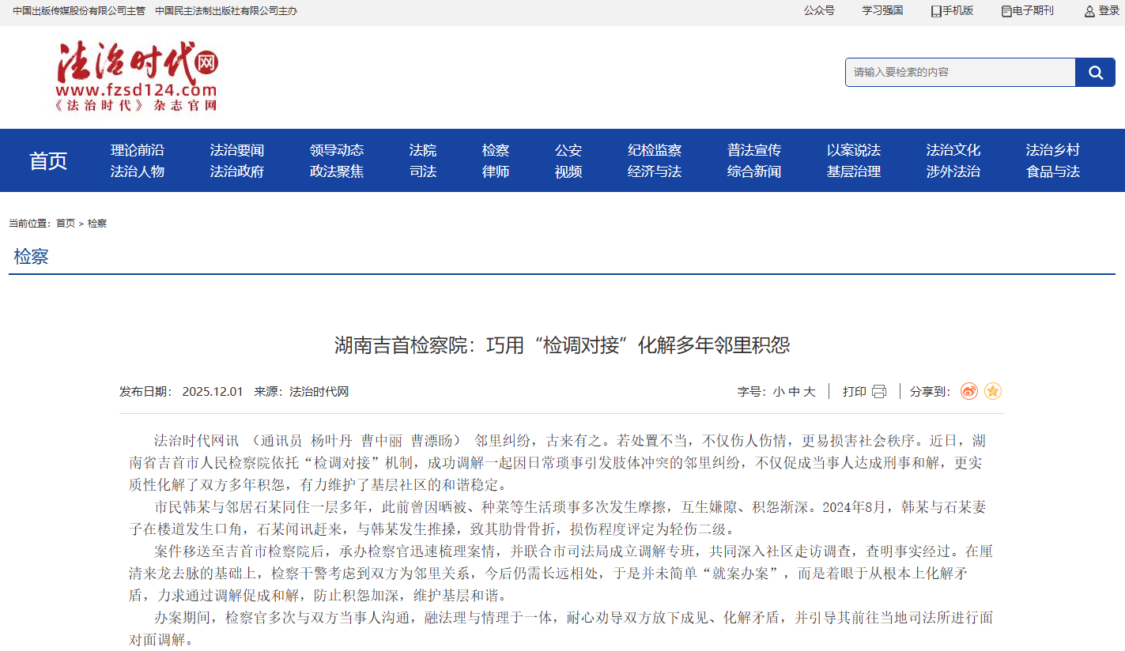Image resolution: width=1125 pixels, height=651 pixels.
Task: Set font size to 大
Action: pos(810,392)
